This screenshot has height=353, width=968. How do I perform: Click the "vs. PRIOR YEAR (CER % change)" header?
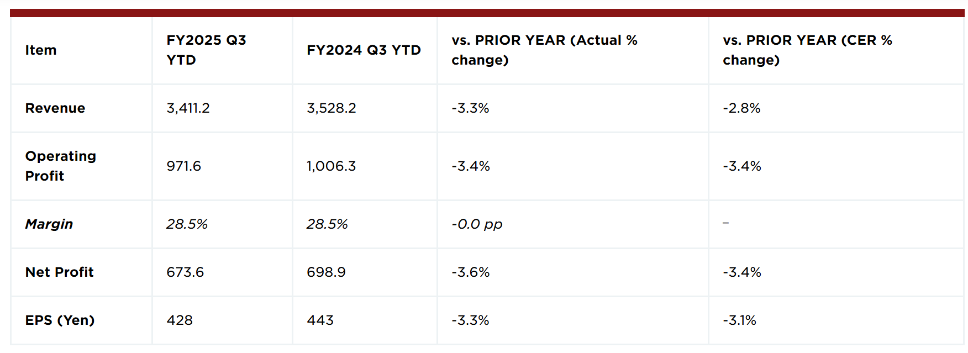pos(807,50)
